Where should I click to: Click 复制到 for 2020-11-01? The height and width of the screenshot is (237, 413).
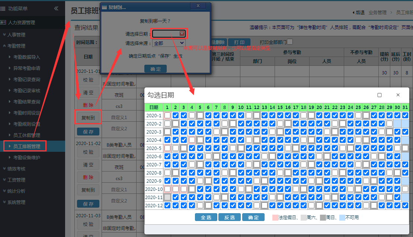pyautogui.click(x=88, y=118)
